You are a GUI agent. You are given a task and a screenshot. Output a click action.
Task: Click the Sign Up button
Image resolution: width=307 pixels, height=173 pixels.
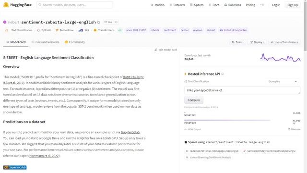point(293,5)
